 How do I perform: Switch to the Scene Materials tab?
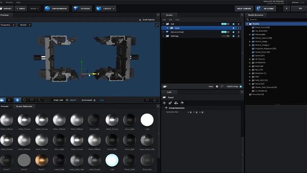coord(24,106)
